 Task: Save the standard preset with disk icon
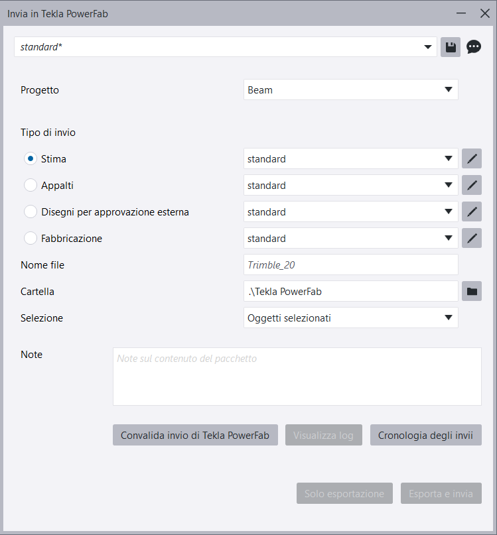pos(451,47)
